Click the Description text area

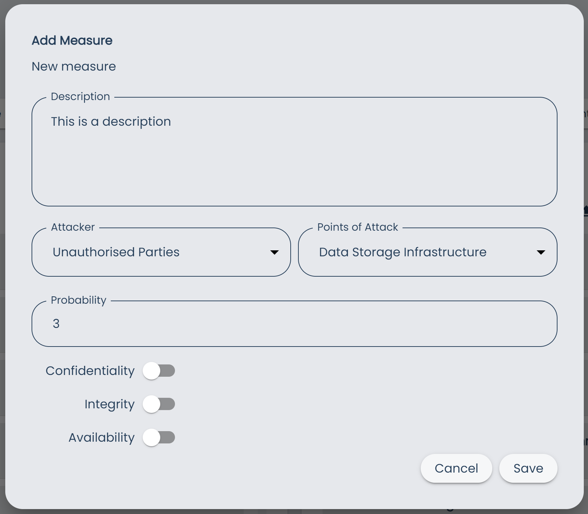[x=295, y=151]
